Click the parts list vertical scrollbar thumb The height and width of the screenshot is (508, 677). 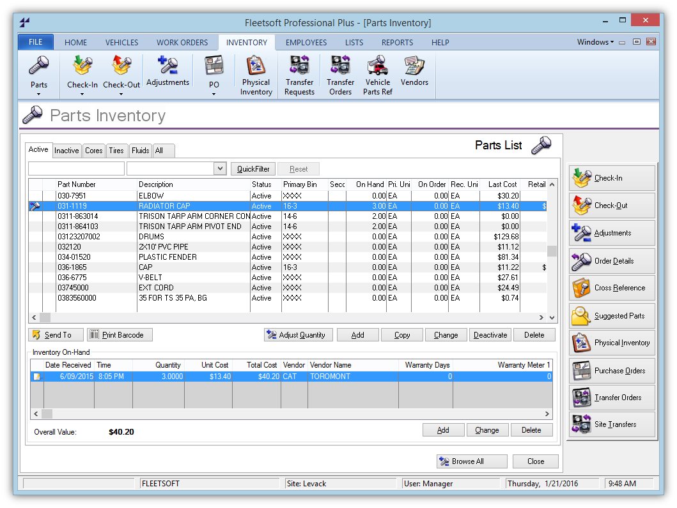[x=552, y=251]
